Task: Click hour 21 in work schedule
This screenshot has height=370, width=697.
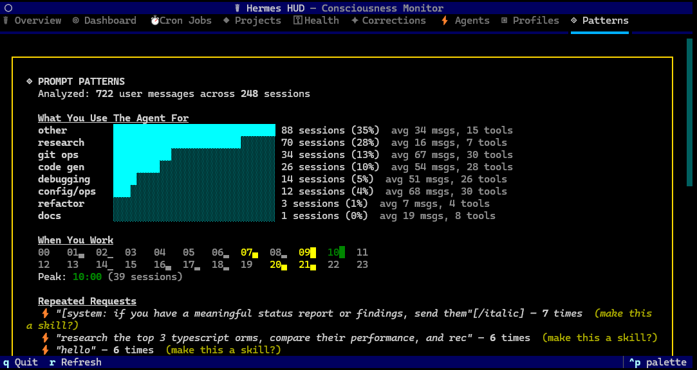Action: tap(307, 265)
